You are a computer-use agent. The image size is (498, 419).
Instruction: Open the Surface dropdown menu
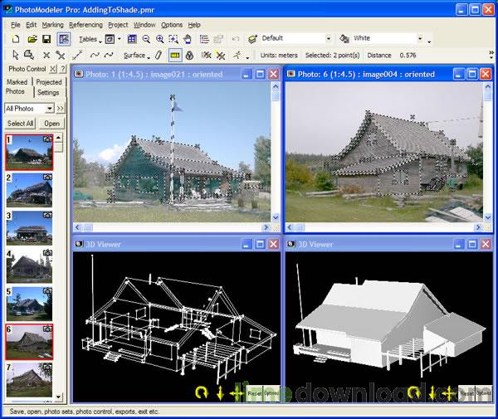(136, 56)
